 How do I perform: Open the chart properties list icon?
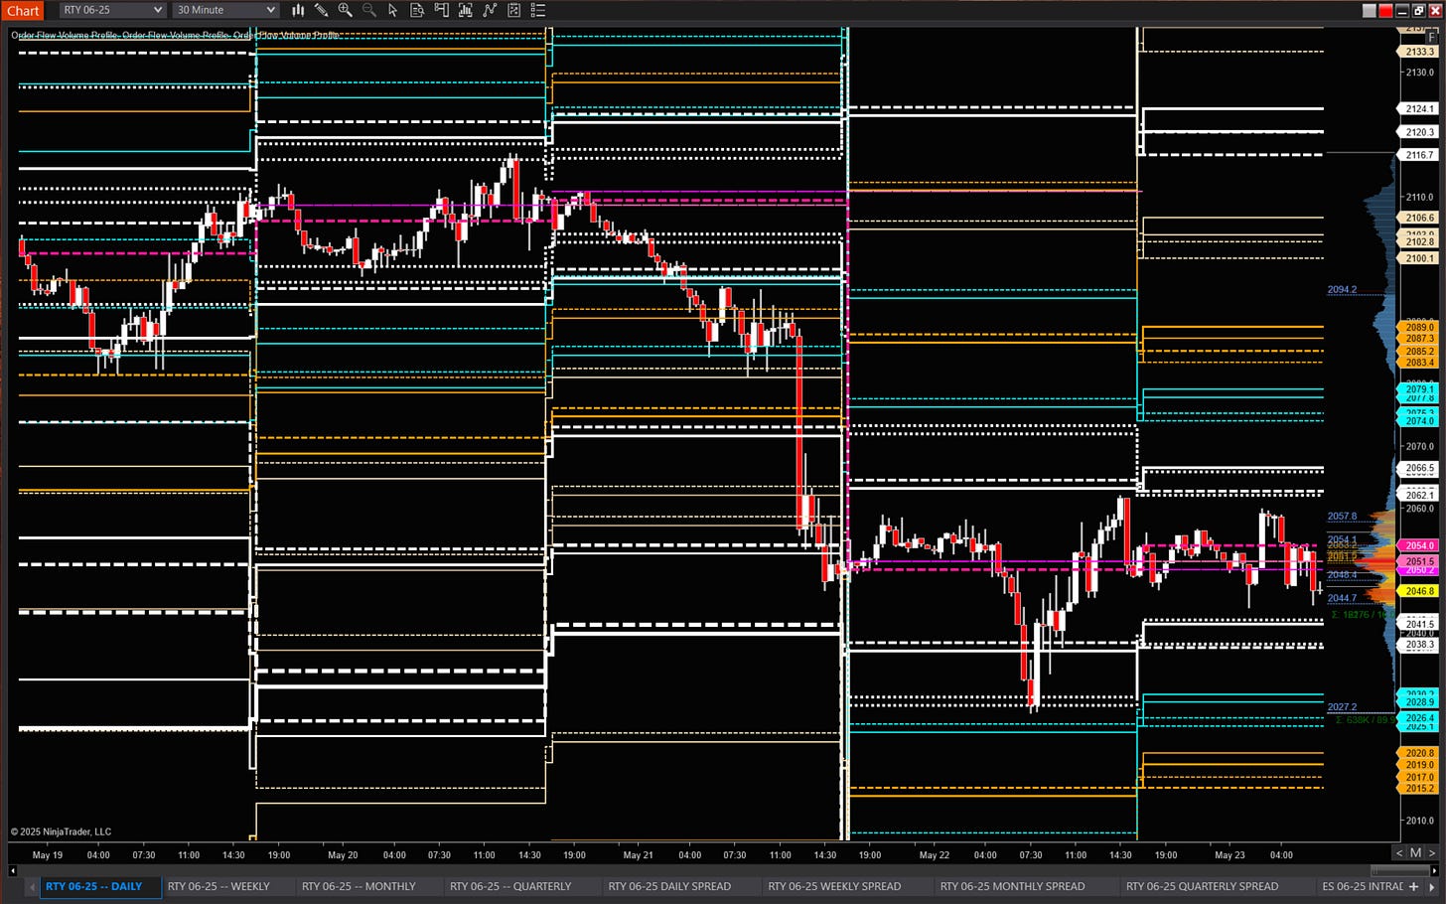(x=537, y=10)
